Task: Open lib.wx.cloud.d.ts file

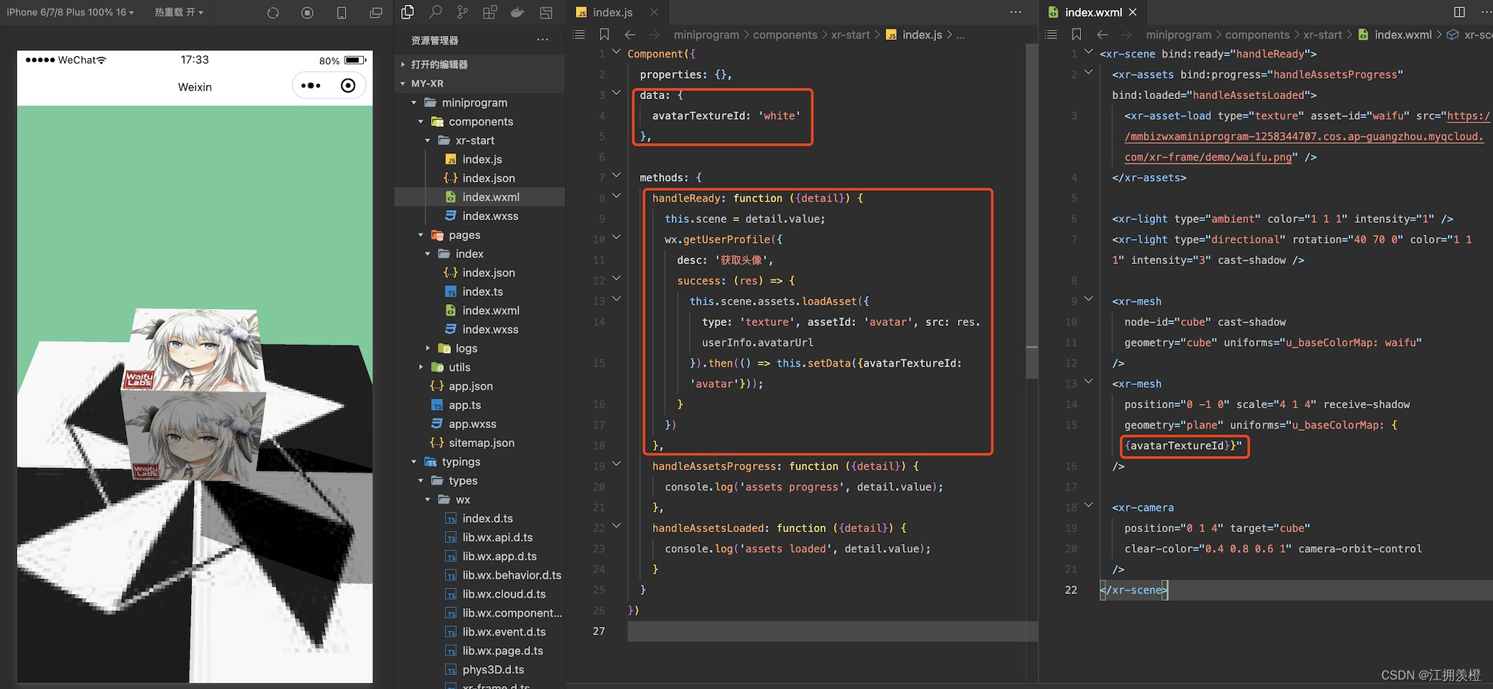Action: pyautogui.click(x=504, y=594)
